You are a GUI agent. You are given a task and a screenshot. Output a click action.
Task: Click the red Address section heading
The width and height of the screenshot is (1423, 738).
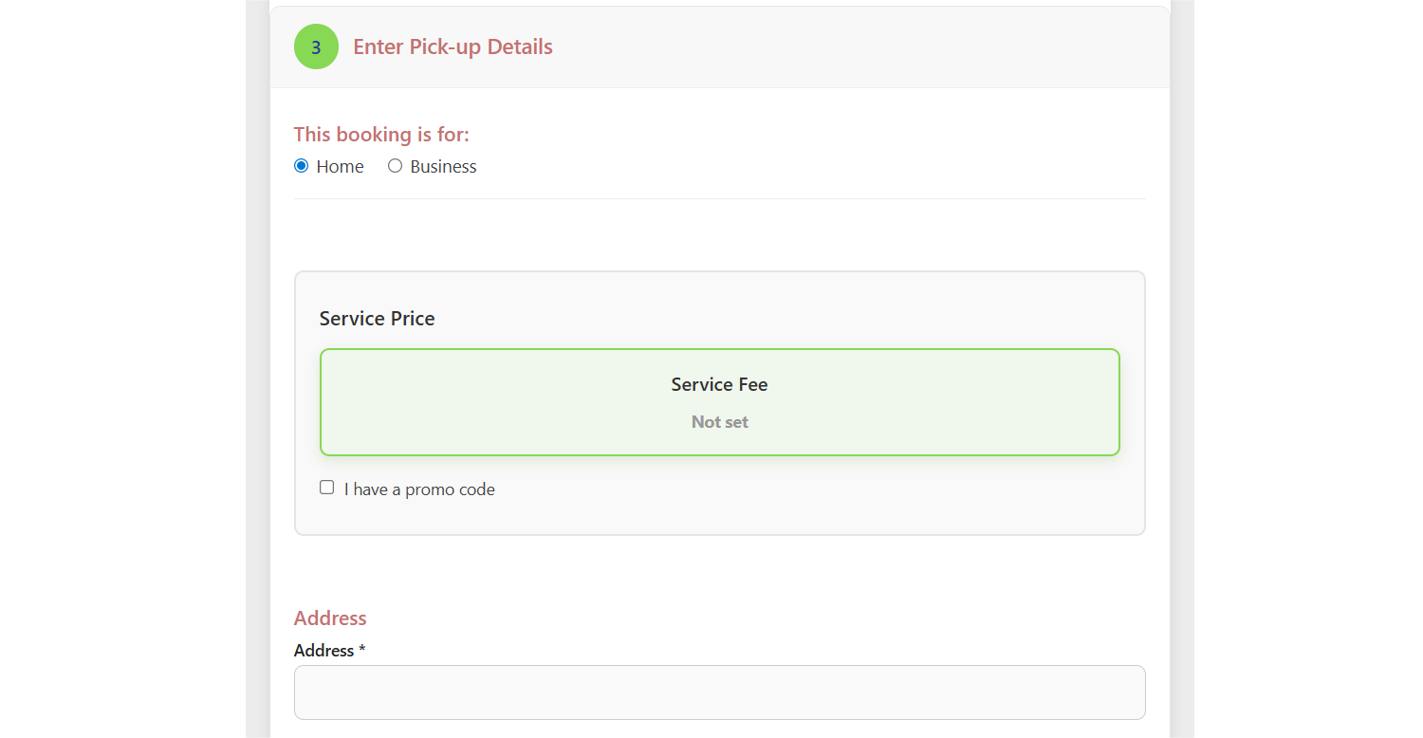pyautogui.click(x=330, y=618)
